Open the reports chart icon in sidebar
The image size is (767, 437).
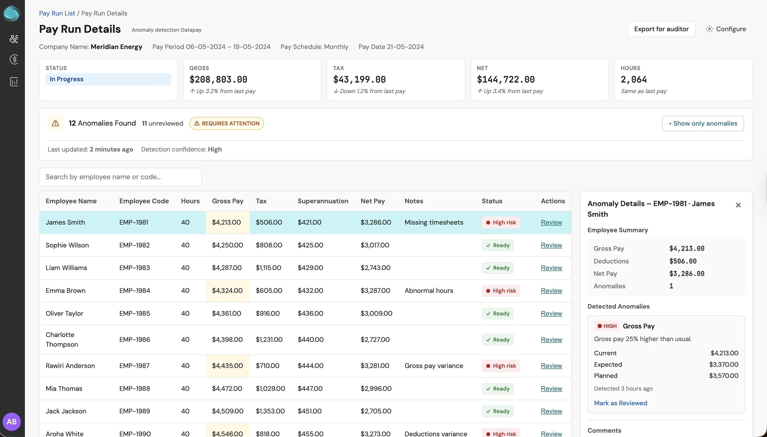14,82
